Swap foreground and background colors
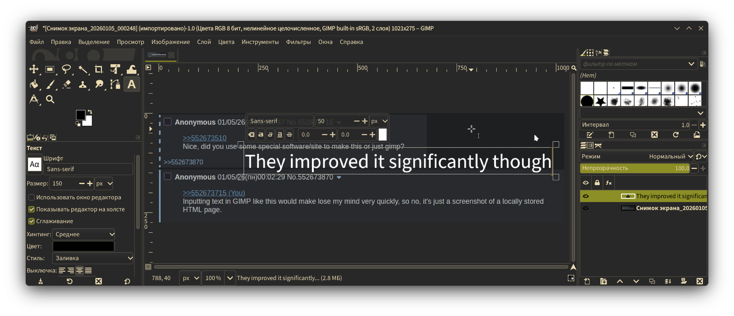 [90, 112]
